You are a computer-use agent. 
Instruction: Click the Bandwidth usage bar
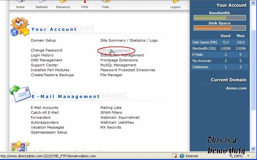(220, 18)
